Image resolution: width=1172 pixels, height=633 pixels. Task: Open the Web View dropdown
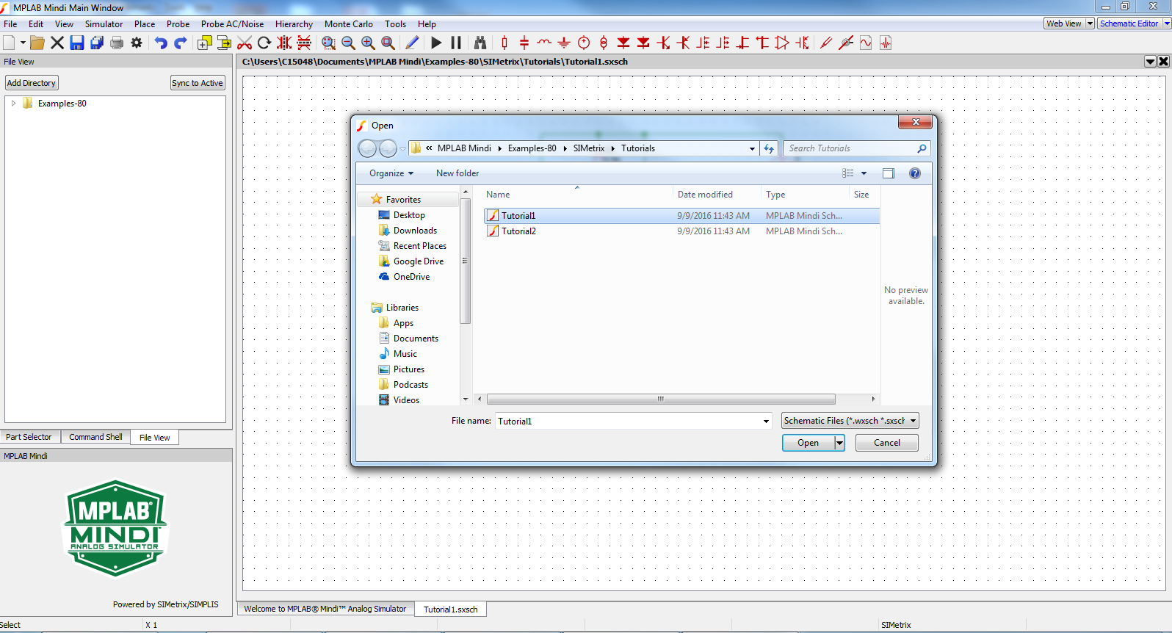pos(1090,23)
